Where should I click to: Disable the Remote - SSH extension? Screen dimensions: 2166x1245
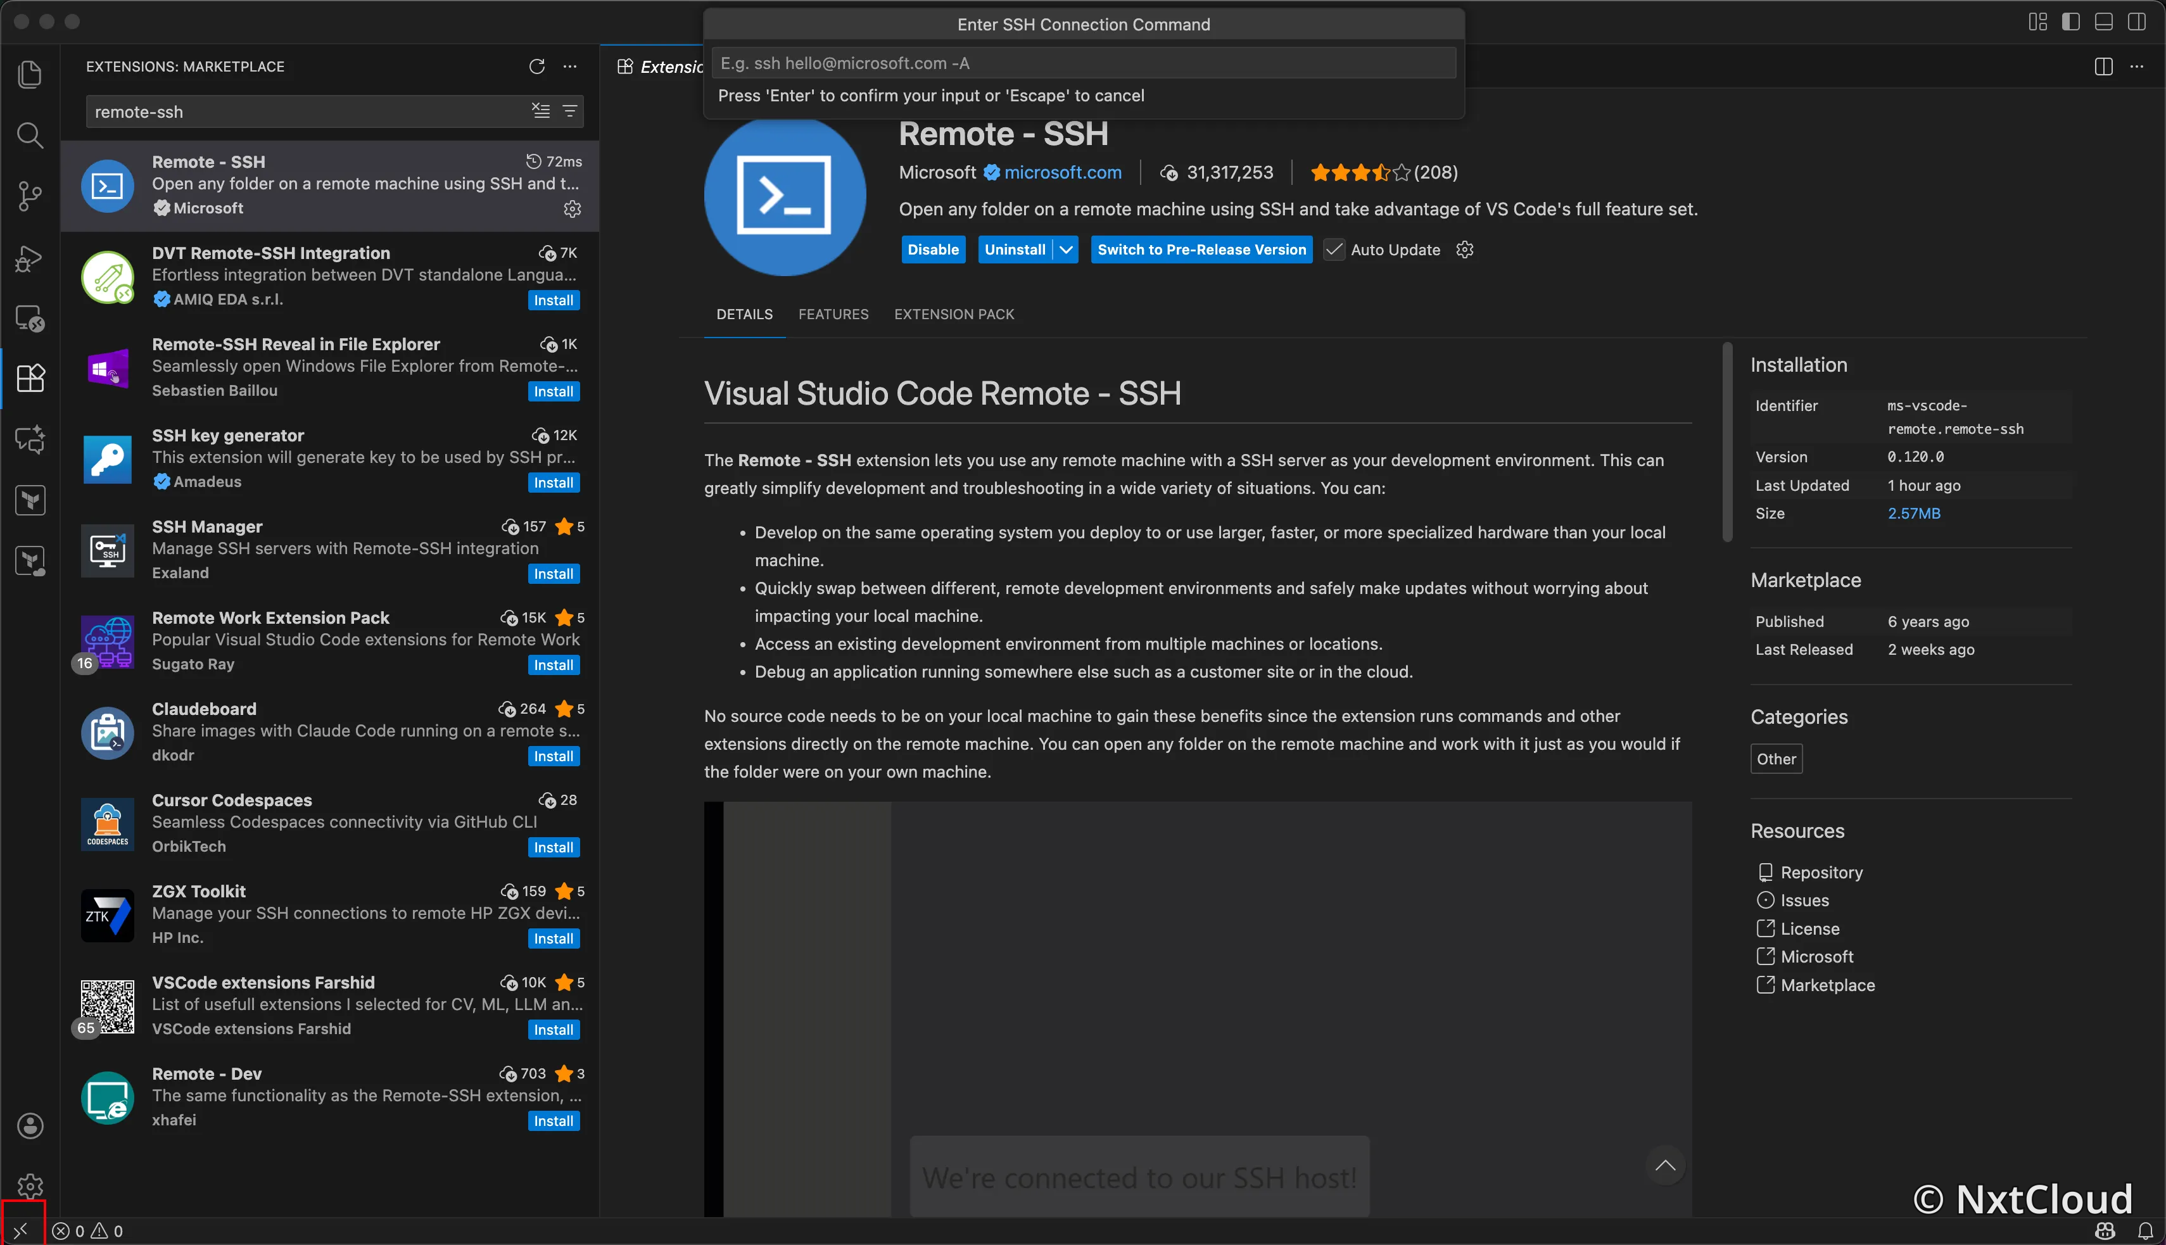coord(933,250)
